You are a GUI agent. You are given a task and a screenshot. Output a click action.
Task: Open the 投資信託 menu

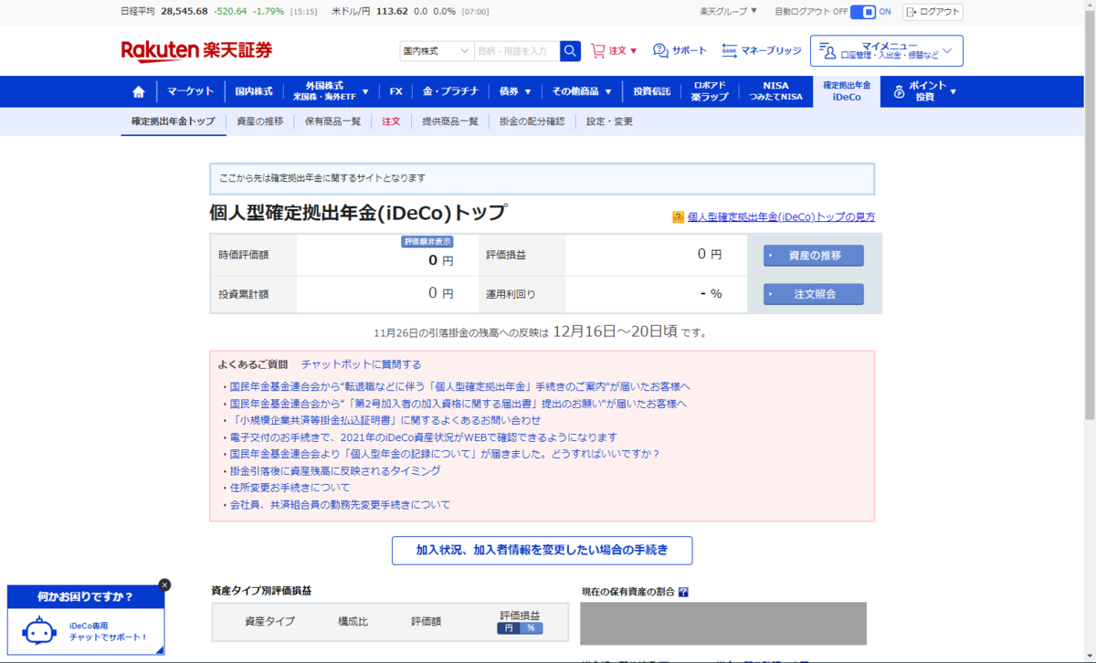[x=651, y=91]
